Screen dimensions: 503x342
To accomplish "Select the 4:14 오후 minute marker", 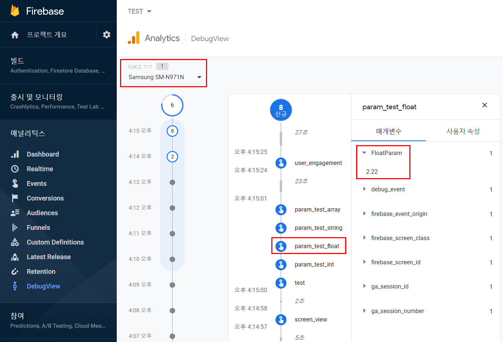I will pos(172,157).
